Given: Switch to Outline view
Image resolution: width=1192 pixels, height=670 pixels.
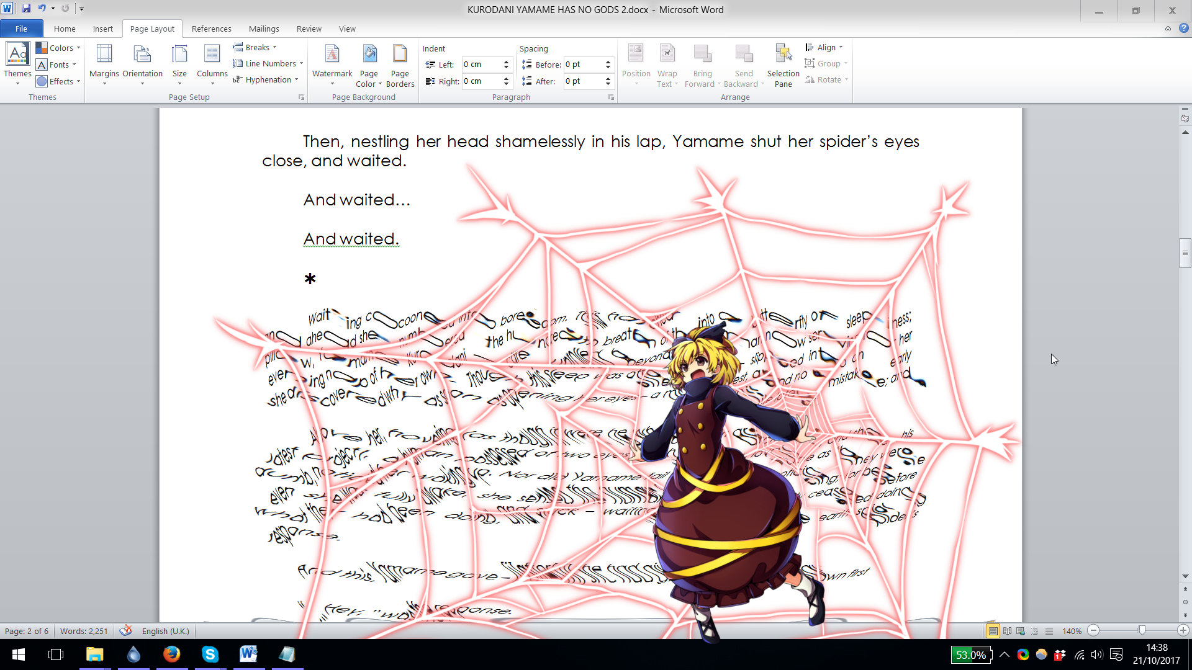Looking at the screenshot, I should tap(1035, 631).
